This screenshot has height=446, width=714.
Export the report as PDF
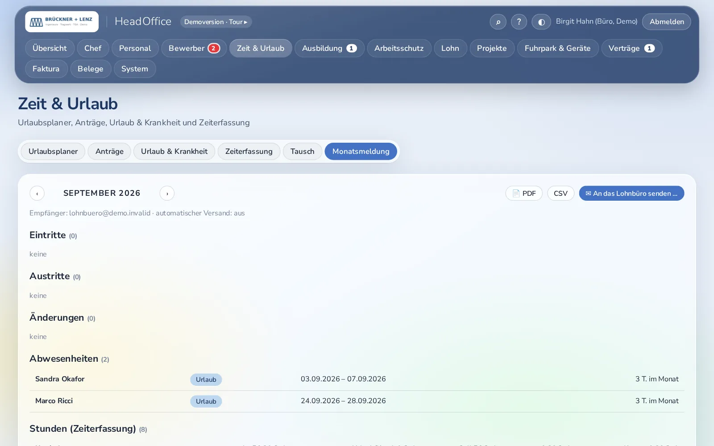(x=524, y=193)
